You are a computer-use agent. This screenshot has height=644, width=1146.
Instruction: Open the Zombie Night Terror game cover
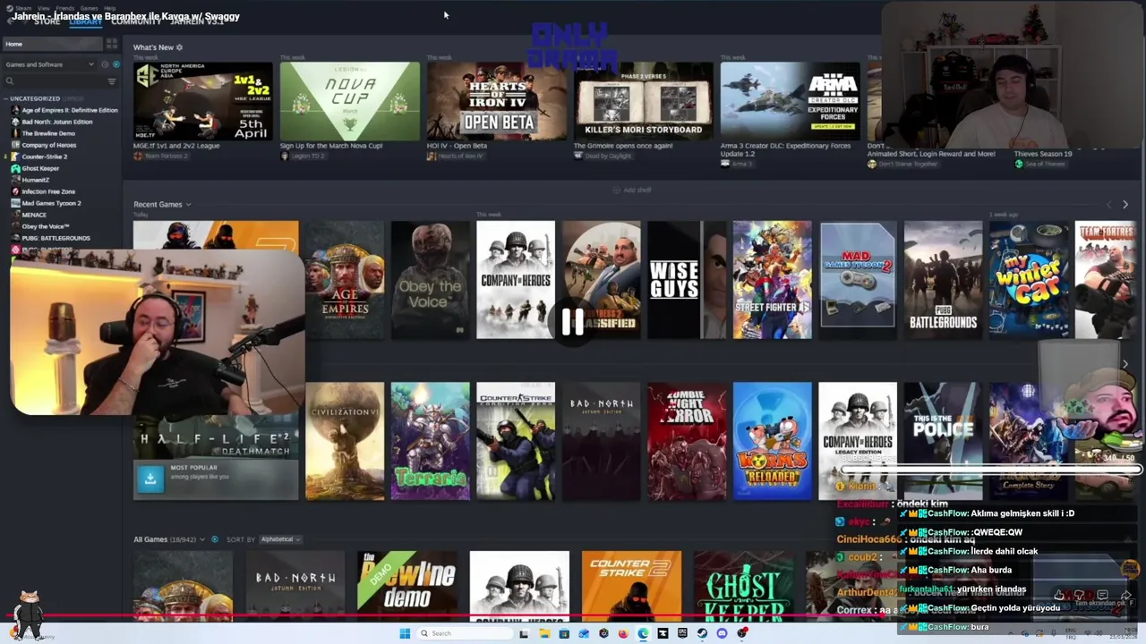pos(687,441)
